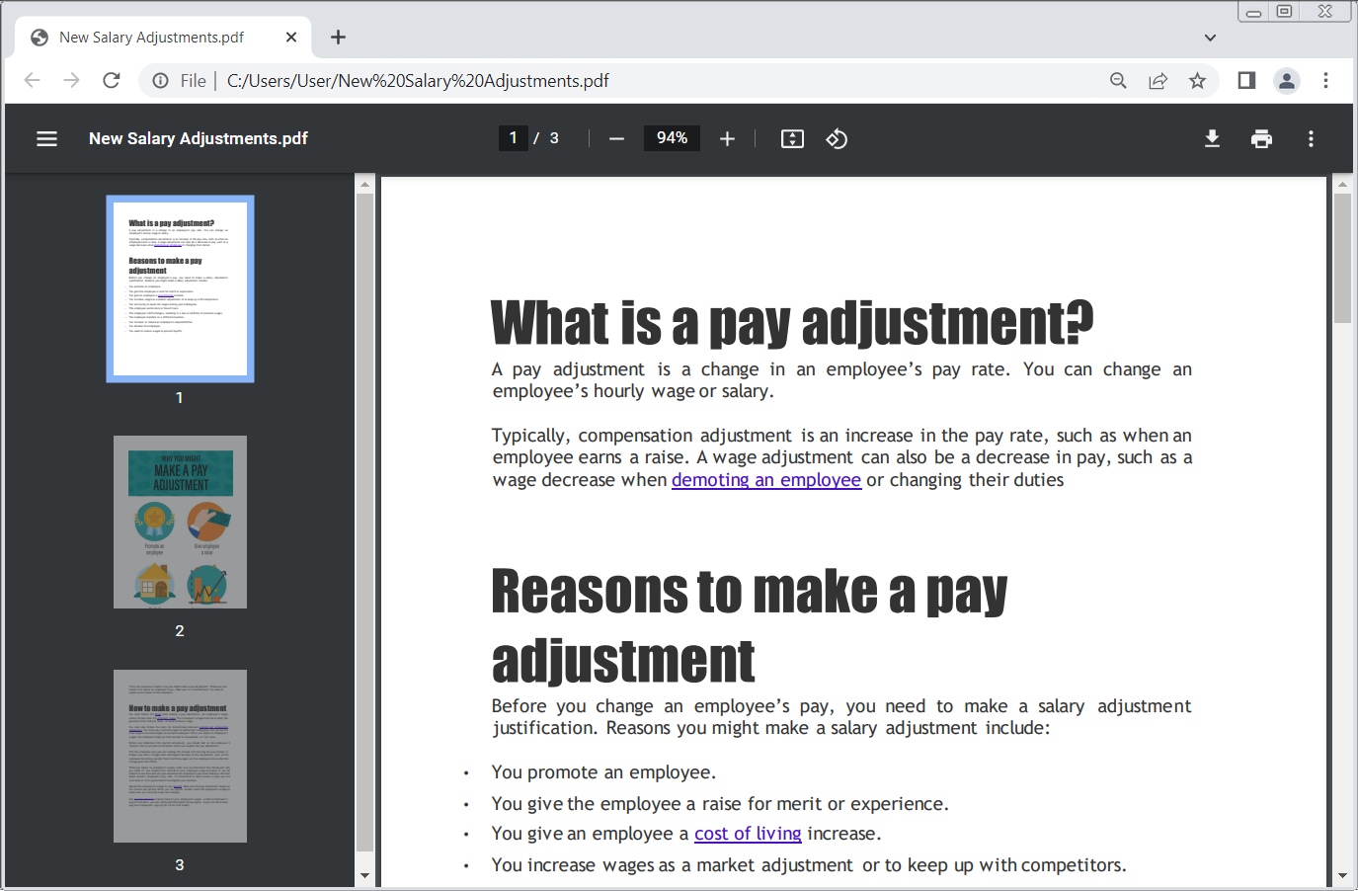The height and width of the screenshot is (891, 1358).
Task: Follow the 'demoting an employee' link
Action: pyautogui.click(x=766, y=479)
